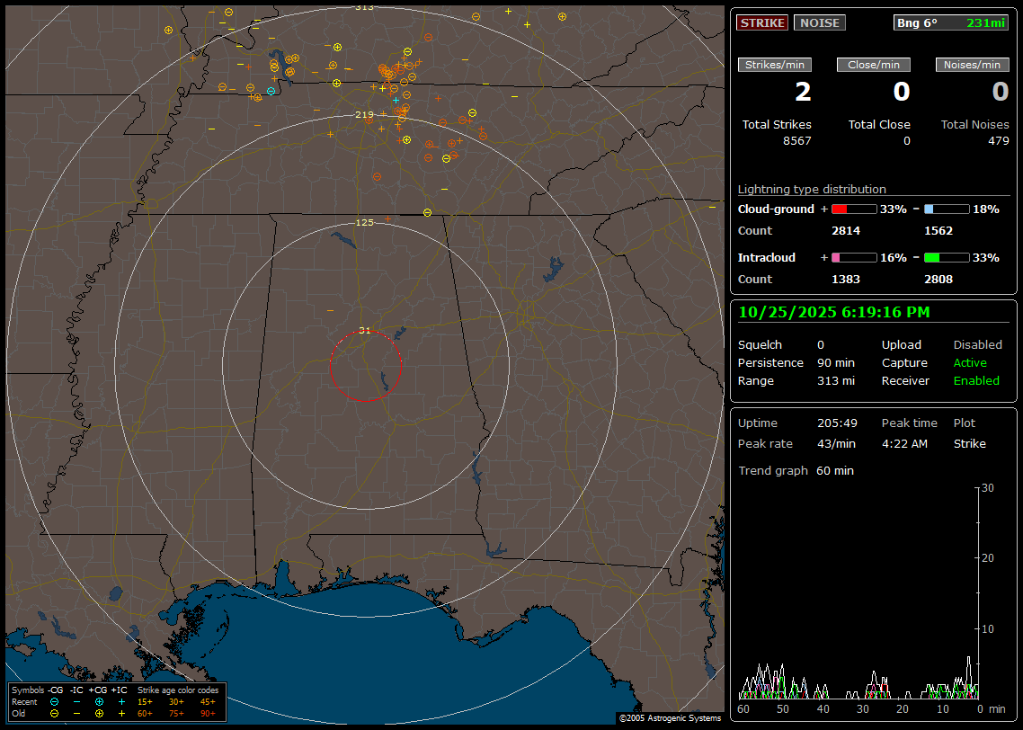Click the Old -IC yellow dash symbol
1023x730 pixels.
coord(76,713)
